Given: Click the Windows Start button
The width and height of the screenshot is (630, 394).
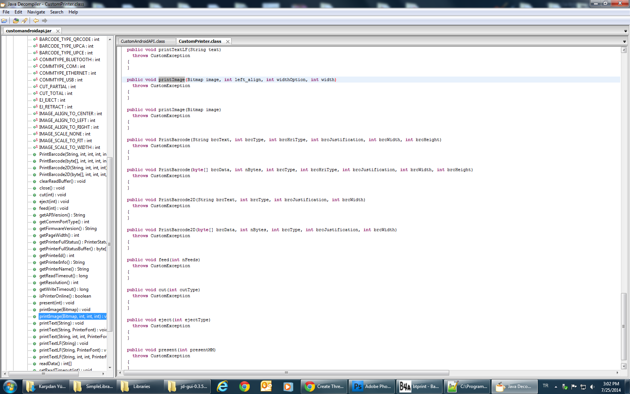Looking at the screenshot, I should pos(10,386).
